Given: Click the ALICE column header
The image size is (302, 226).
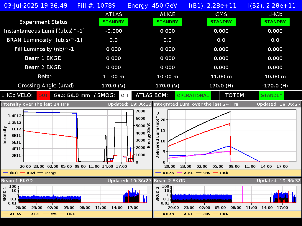Looking at the screenshot, I should point(168,14).
